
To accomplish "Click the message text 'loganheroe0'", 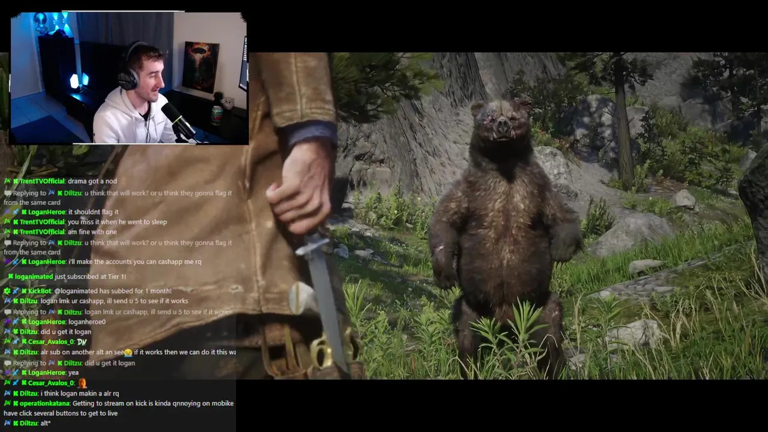I will [x=87, y=322].
